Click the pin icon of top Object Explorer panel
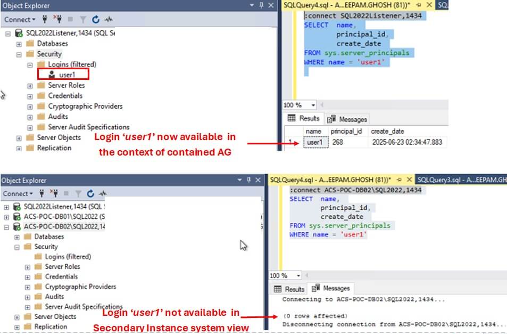507x334 pixels. (261, 5)
